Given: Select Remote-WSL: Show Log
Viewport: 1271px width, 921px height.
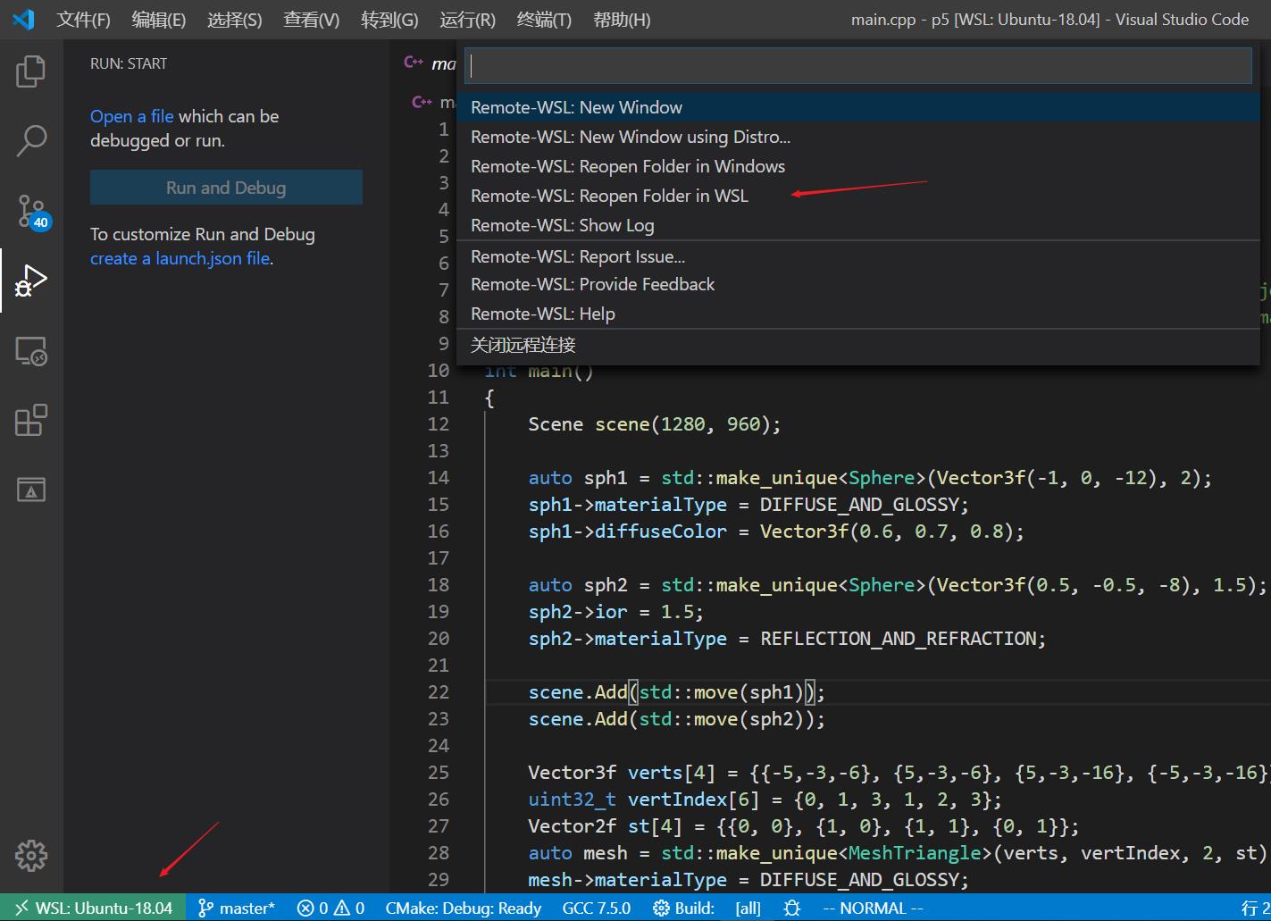Looking at the screenshot, I should click(858, 225).
